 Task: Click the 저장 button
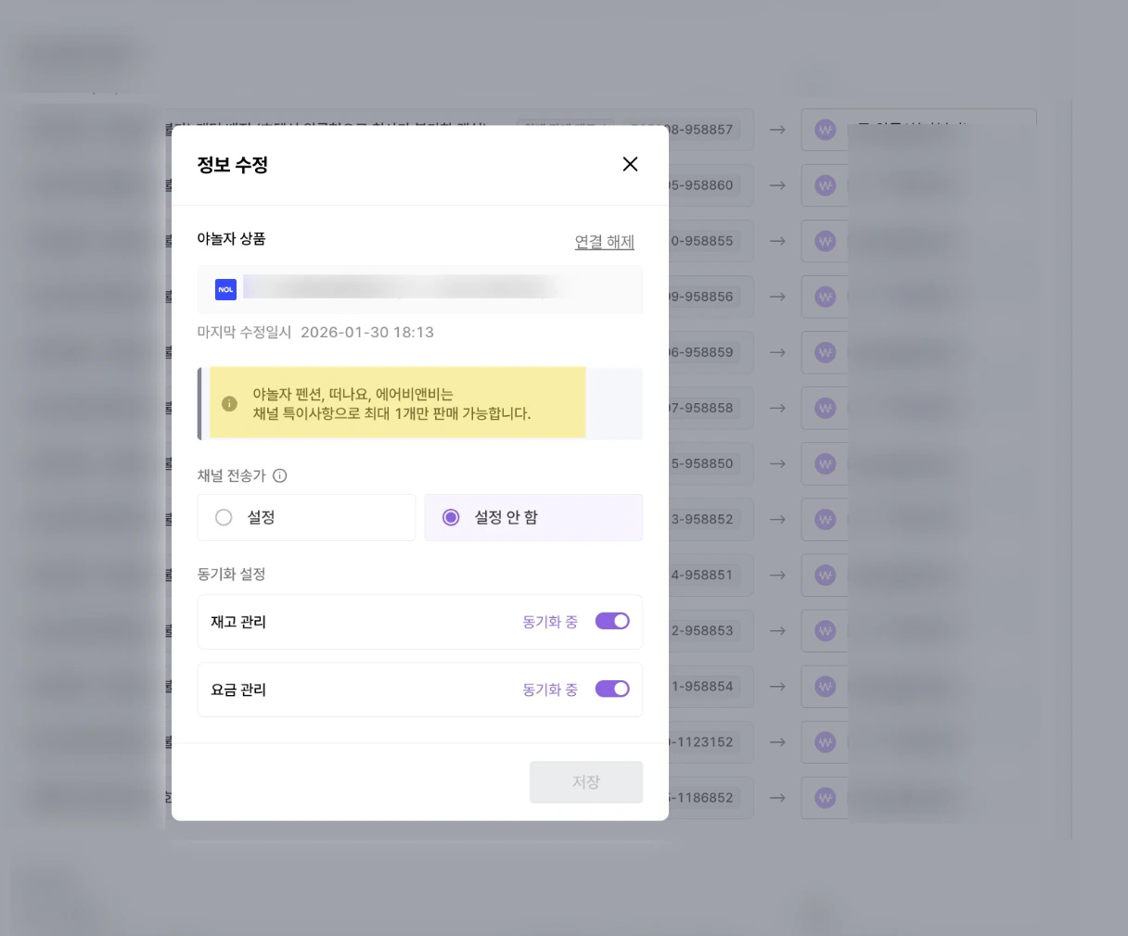[586, 782]
